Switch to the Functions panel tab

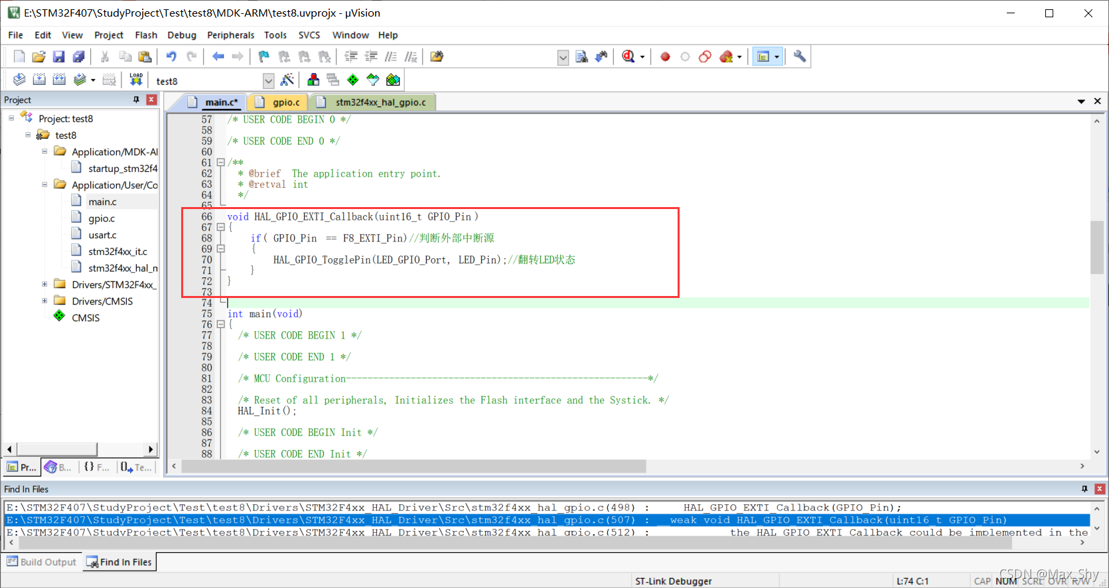tap(97, 467)
